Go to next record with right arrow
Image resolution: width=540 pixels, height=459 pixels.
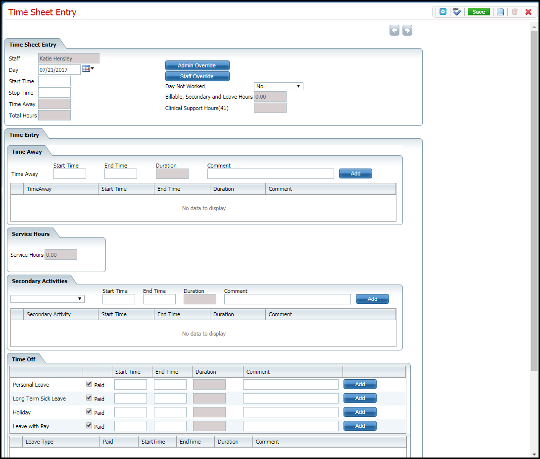pos(407,31)
